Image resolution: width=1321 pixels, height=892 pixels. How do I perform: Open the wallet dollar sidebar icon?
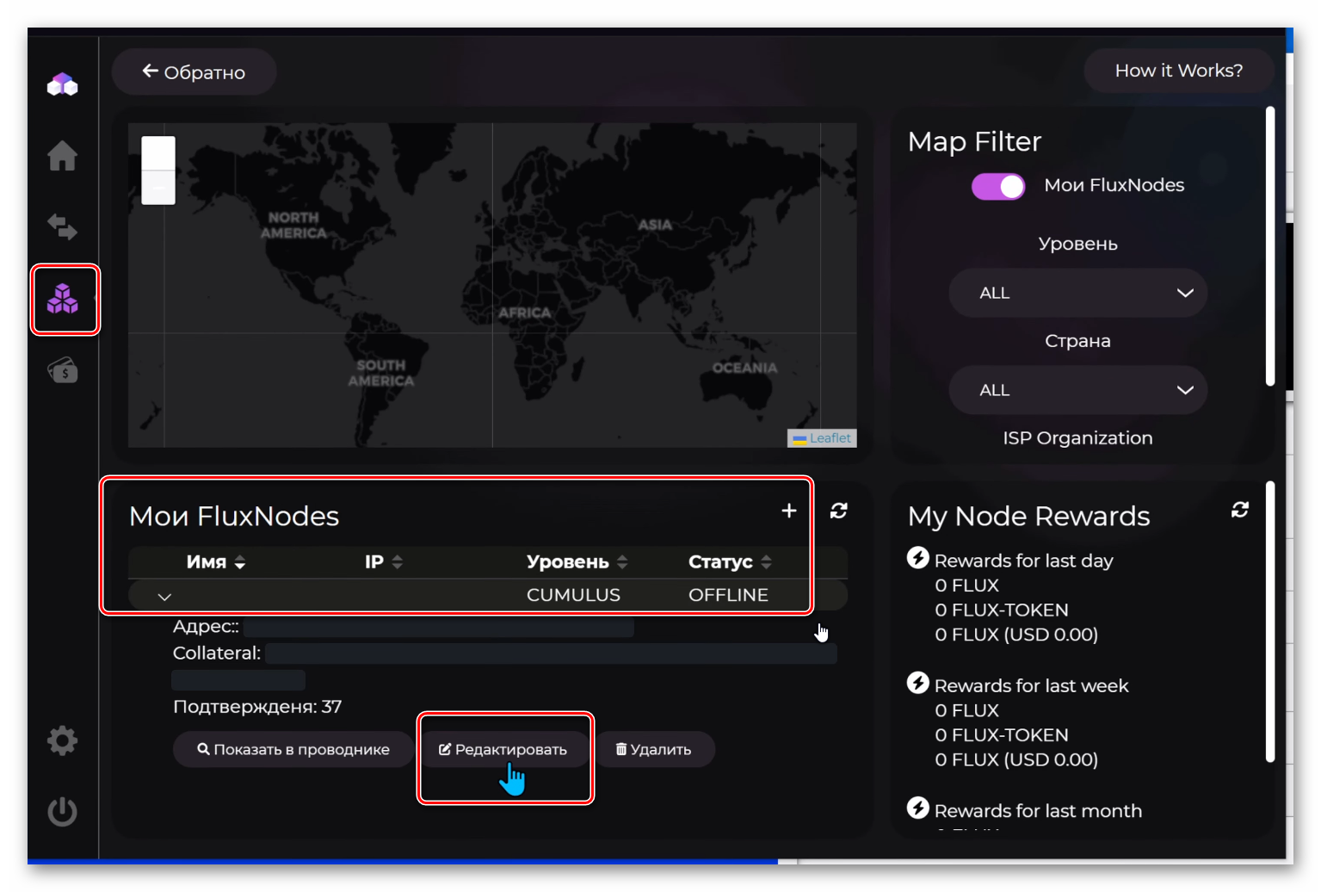[62, 370]
